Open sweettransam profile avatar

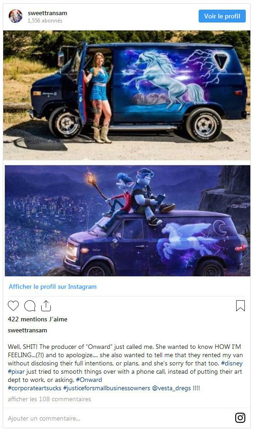pos(16,16)
